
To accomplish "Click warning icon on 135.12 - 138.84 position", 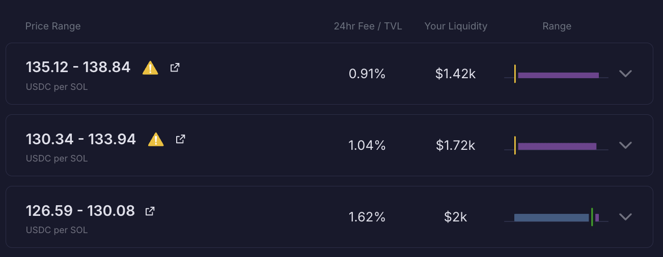I will click(150, 68).
